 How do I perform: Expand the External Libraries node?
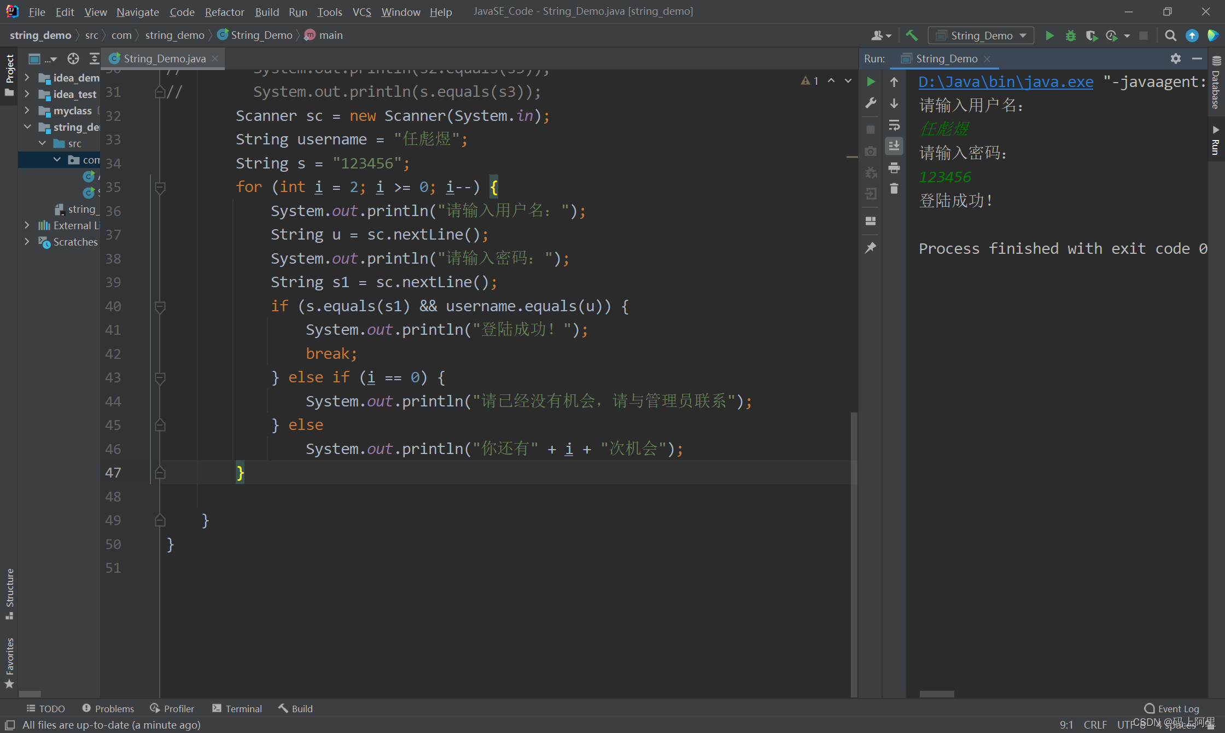tap(28, 225)
